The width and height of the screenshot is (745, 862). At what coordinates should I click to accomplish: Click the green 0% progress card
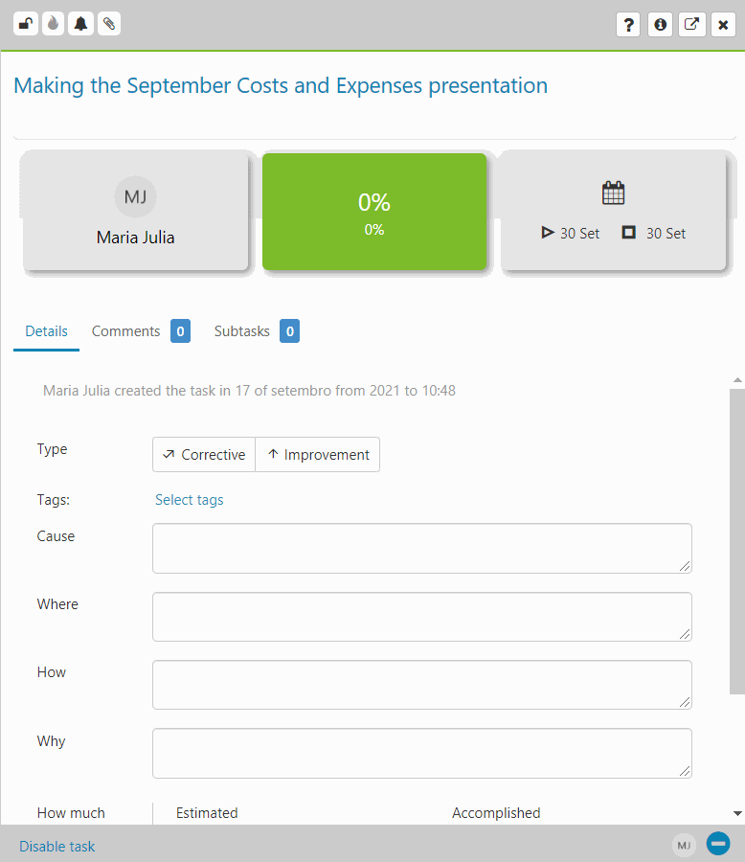pos(374,211)
